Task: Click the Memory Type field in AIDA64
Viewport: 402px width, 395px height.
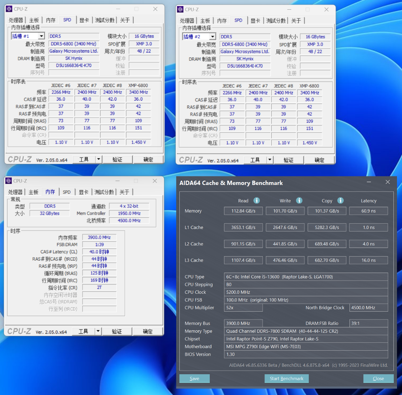Action: (x=306, y=331)
